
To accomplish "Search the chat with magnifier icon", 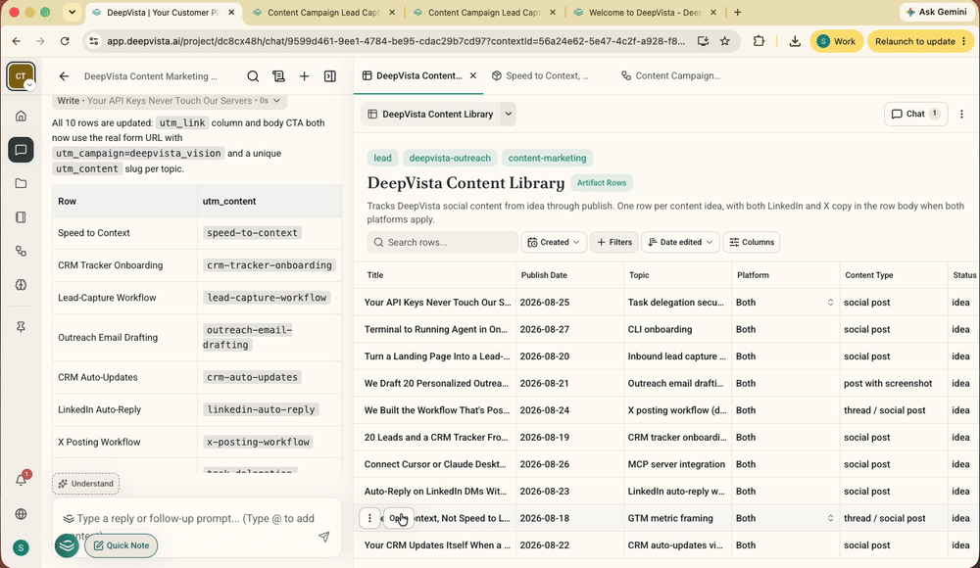I will [253, 76].
